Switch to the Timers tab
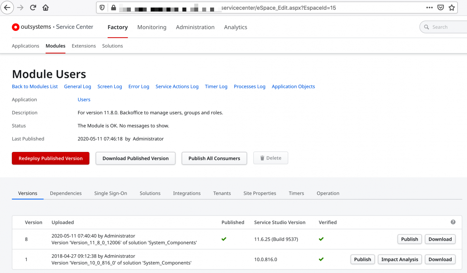This screenshot has height=273, width=467. click(296, 193)
